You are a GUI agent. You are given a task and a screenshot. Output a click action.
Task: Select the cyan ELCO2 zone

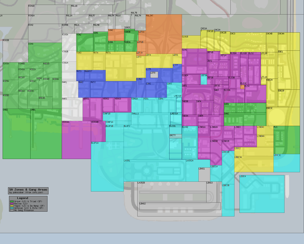pos(190,143)
